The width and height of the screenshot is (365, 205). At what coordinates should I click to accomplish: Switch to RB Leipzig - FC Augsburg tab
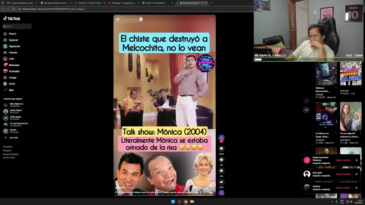click(123, 3)
